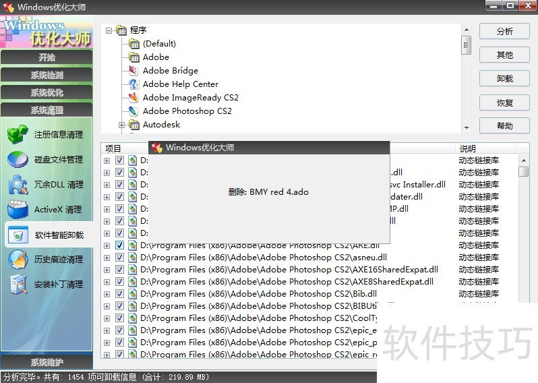Open the 系统维护 sidebar section
538x383 pixels.
coord(47,362)
